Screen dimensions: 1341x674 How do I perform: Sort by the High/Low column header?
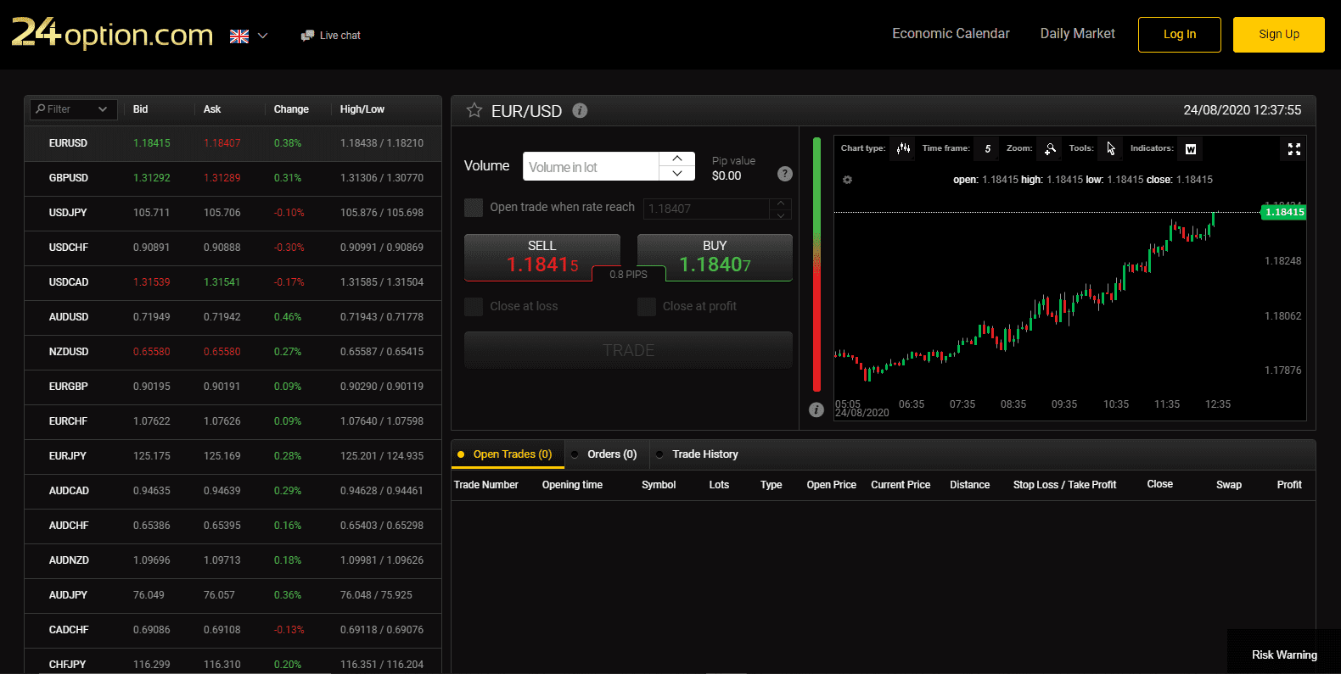pos(362,109)
